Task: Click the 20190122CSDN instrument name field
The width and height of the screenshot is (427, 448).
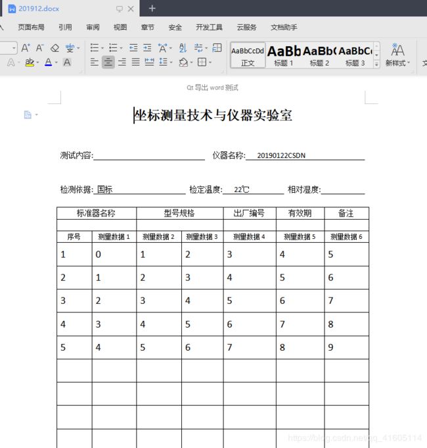Action: click(305, 155)
